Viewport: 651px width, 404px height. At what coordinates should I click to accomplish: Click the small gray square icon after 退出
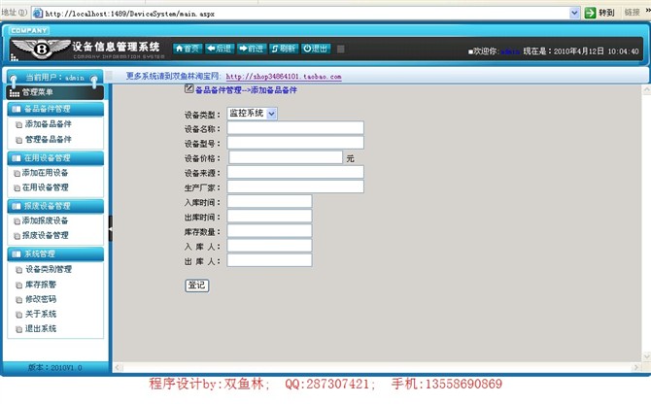[x=340, y=49]
